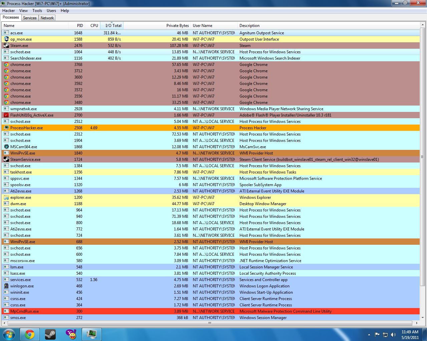The image size is (427, 341).
Task: Show hidden system tray icons
Action: click(x=369, y=334)
